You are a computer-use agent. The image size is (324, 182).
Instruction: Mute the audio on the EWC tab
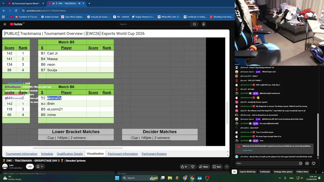[79, 4]
